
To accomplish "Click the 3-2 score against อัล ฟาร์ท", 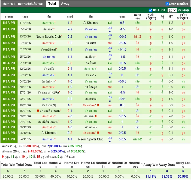I will pyautogui.click(x=70, y=43).
